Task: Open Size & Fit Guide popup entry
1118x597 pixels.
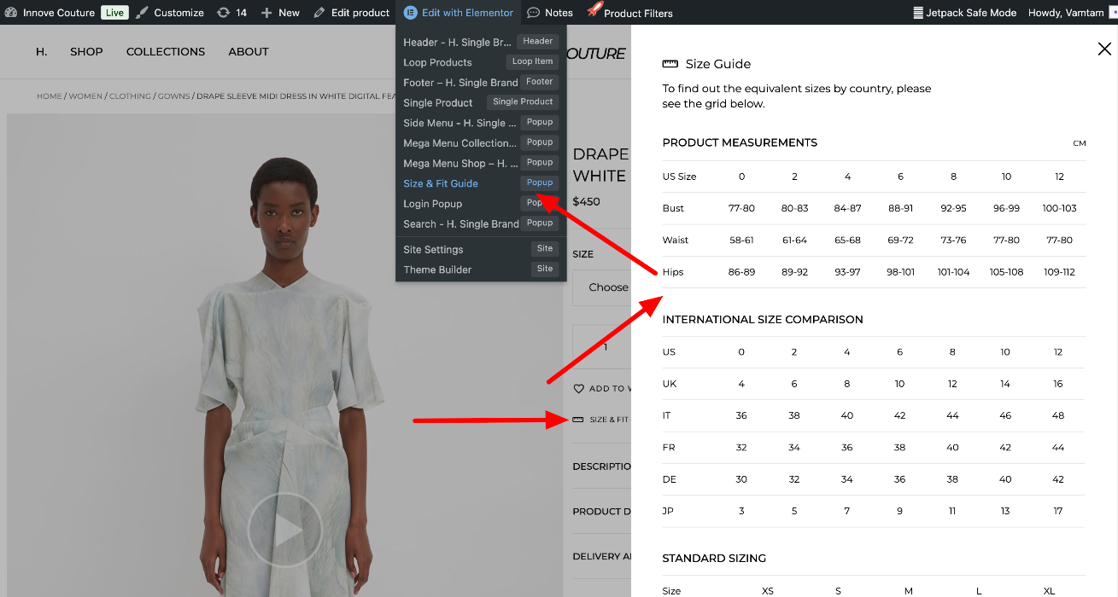Action: coord(480,183)
